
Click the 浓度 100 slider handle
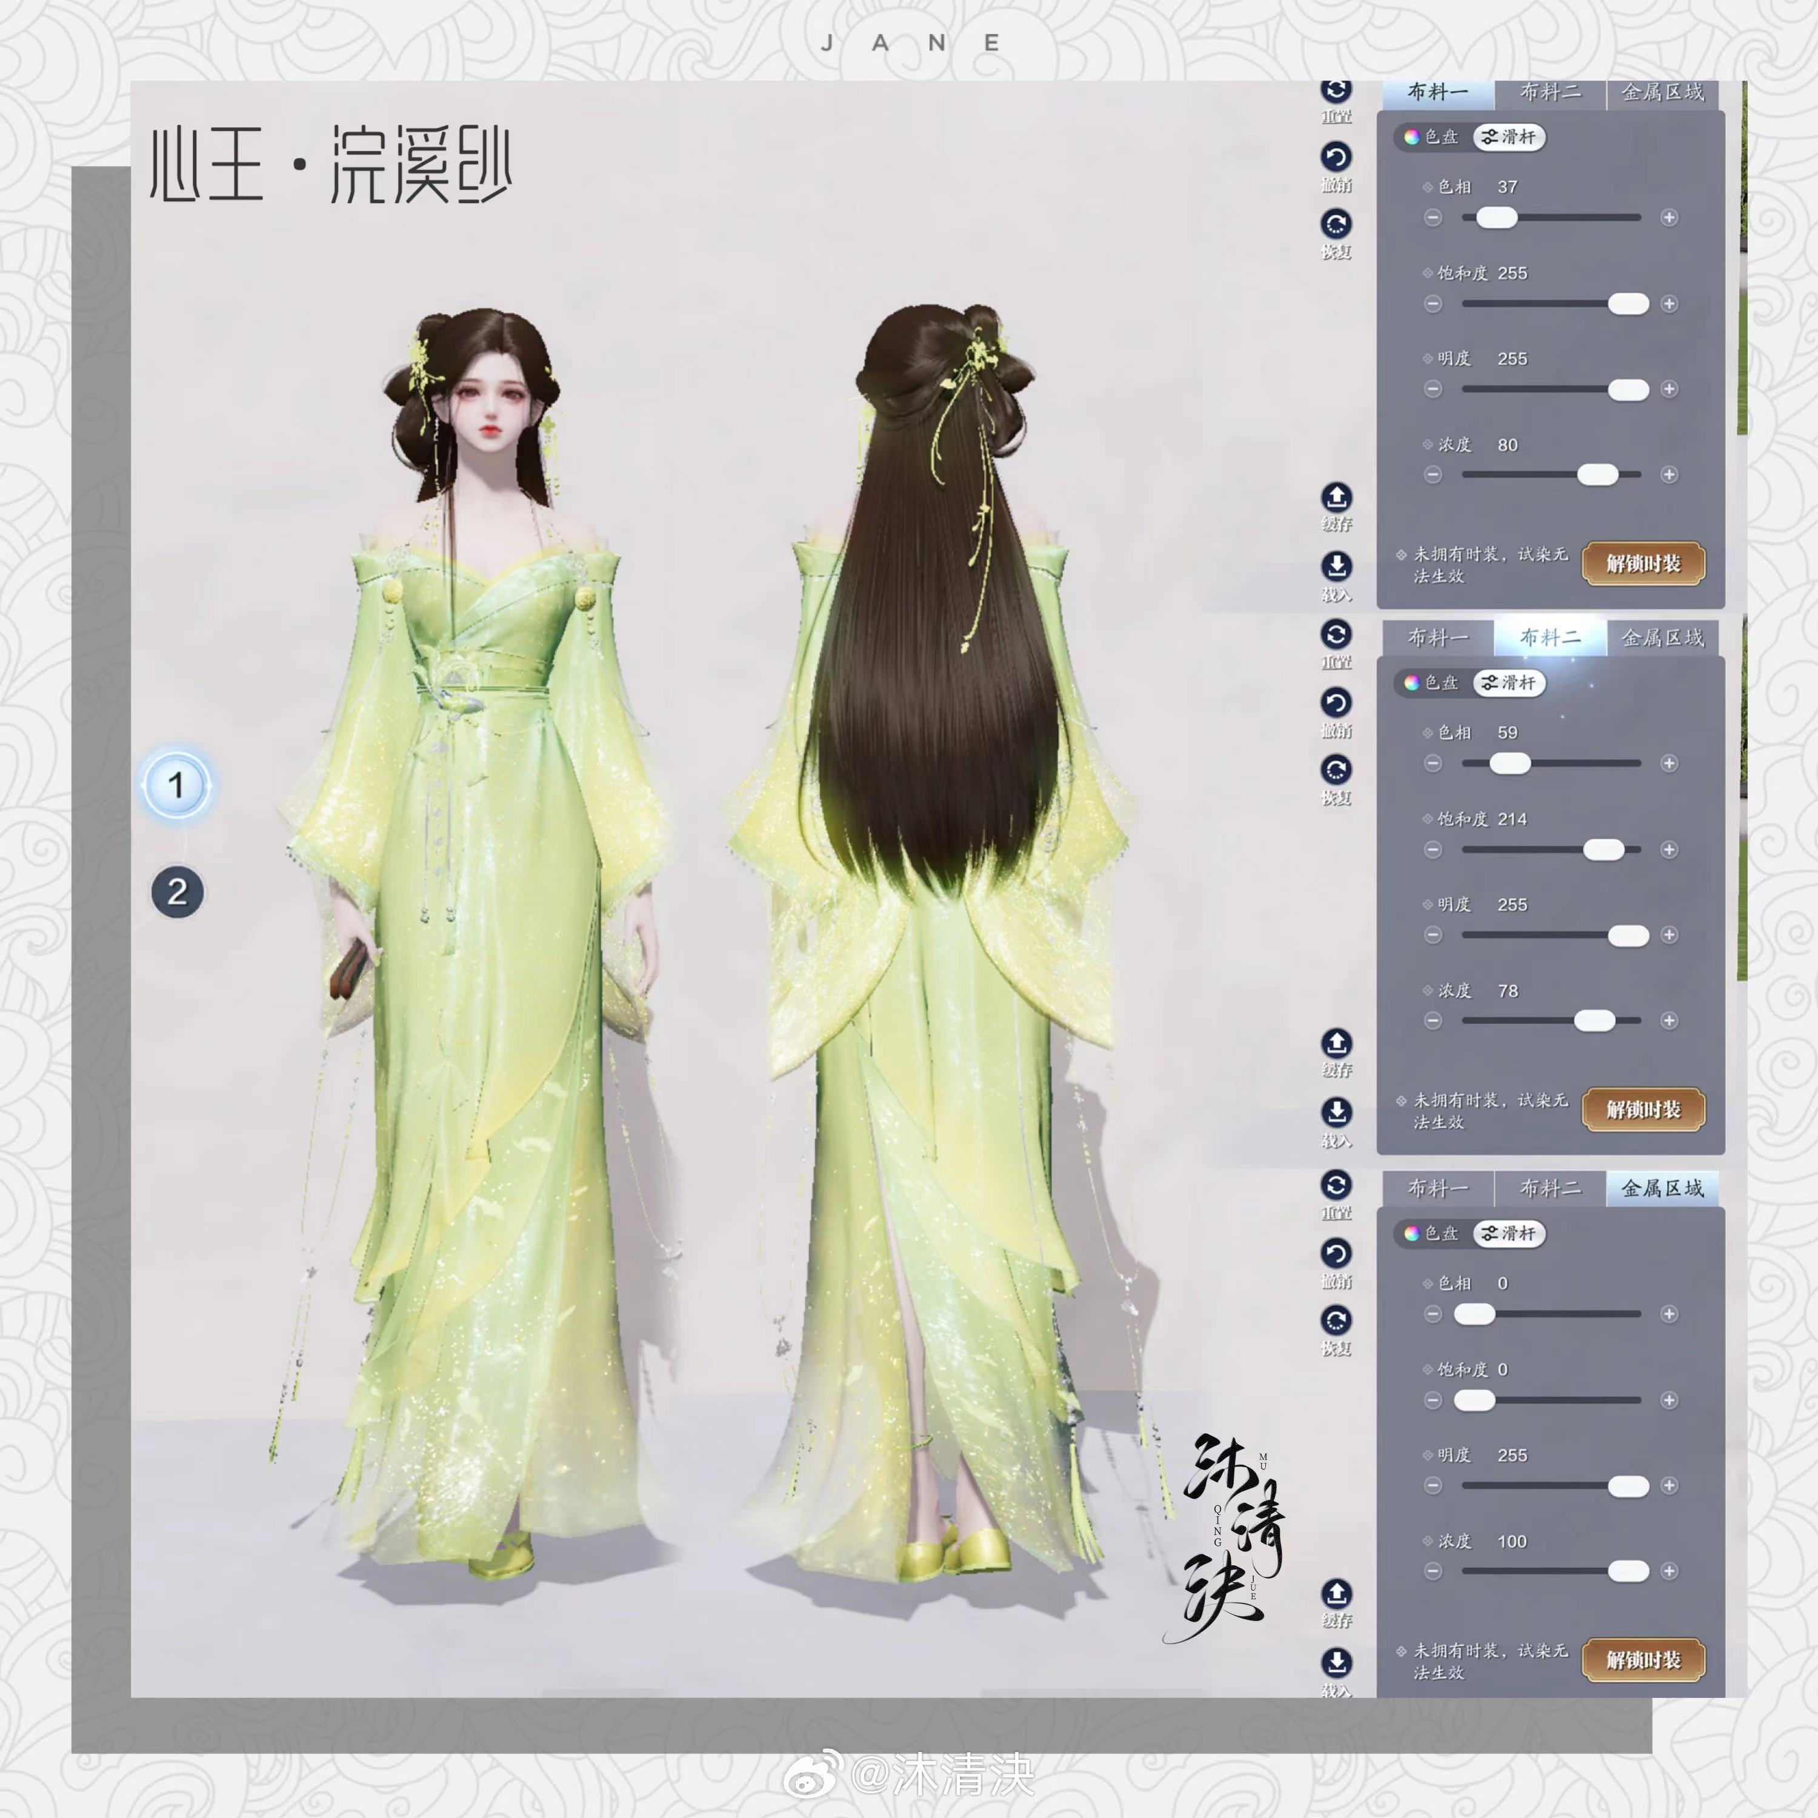tap(1628, 1571)
